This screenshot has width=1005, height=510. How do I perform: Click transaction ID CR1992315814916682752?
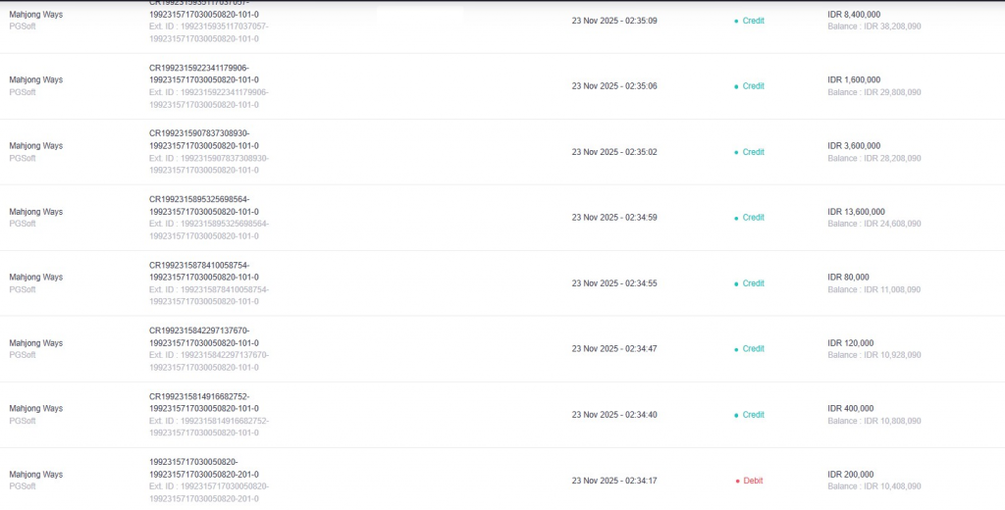[199, 396]
